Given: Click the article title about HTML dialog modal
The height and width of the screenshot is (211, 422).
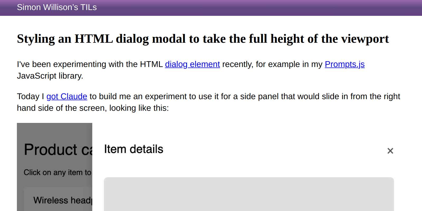Looking at the screenshot, I should 203,39.
